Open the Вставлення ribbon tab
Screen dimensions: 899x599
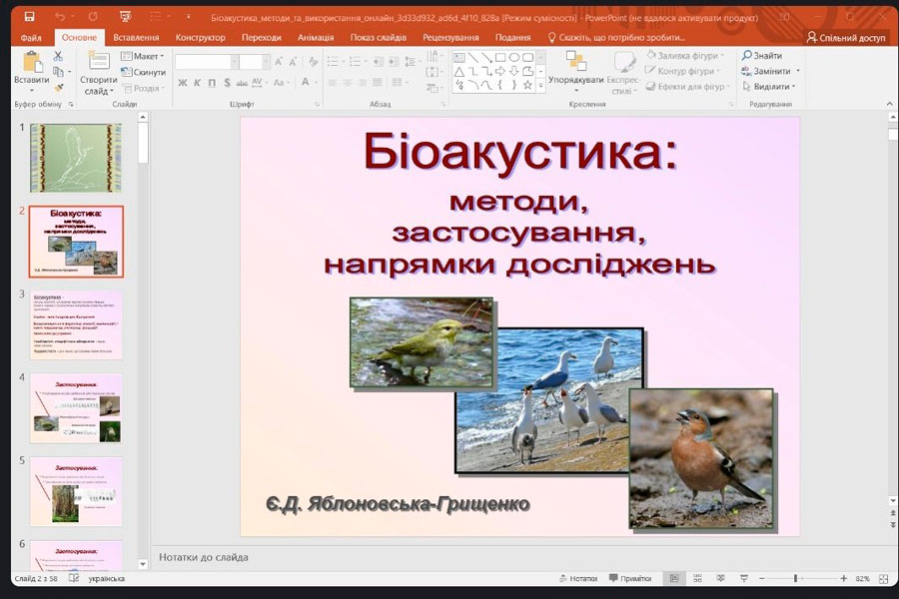click(x=136, y=37)
